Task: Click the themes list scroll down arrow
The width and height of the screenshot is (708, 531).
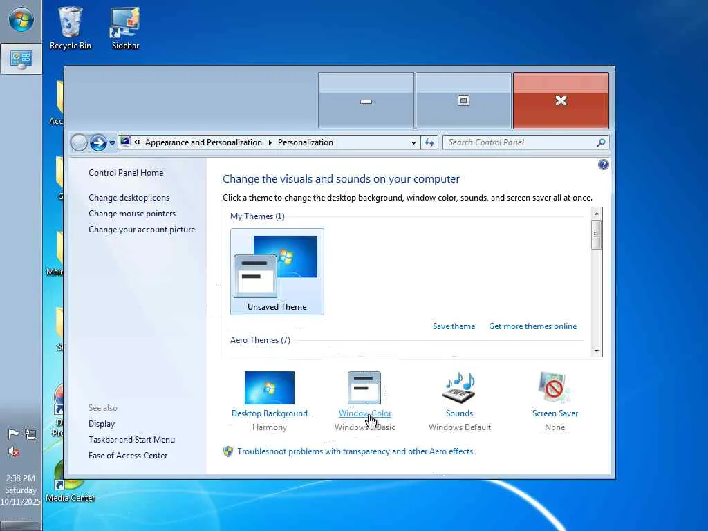Action: pos(597,351)
